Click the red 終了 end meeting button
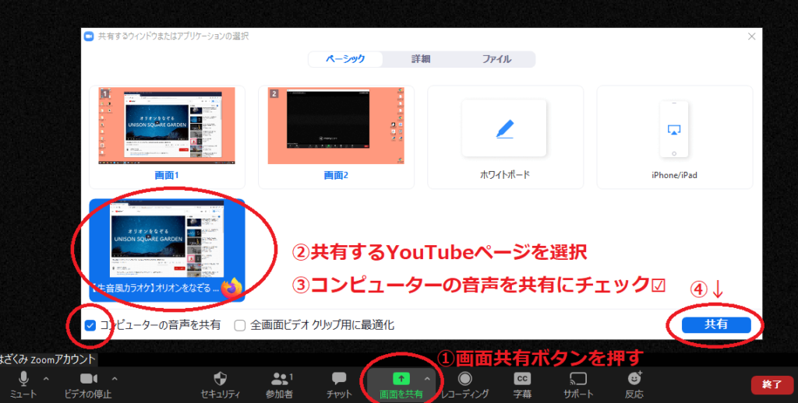This screenshot has height=403, width=798. pyautogui.click(x=772, y=384)
